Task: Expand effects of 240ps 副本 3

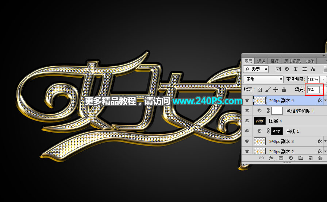Action: coord(325,141)
